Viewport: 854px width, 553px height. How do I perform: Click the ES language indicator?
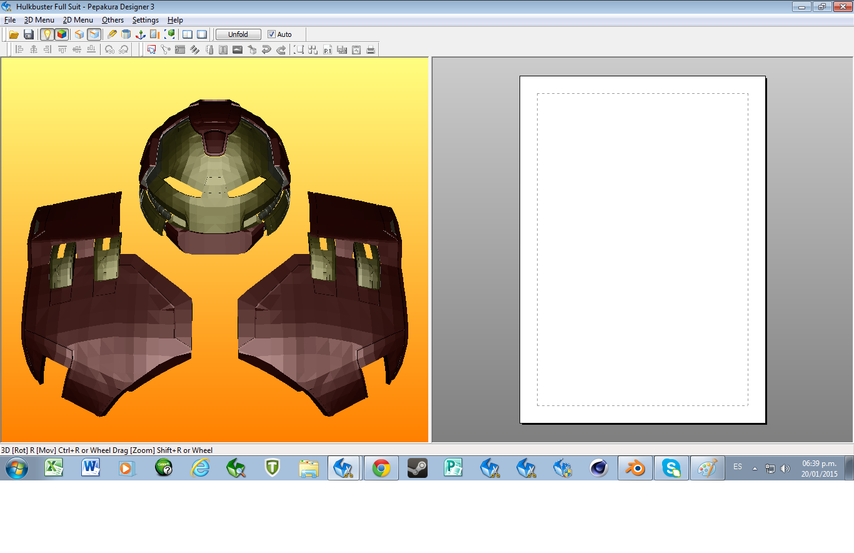pyautogui.click(x=738, y=467)
